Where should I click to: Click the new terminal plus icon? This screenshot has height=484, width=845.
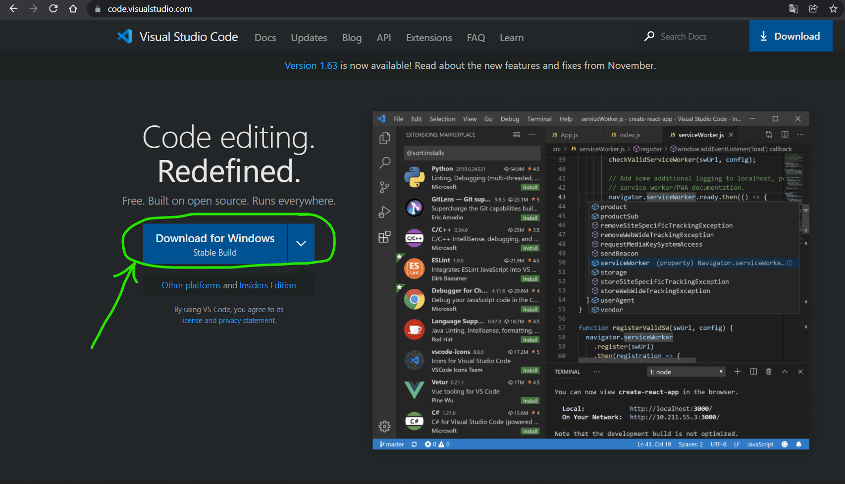pos(737,372)
